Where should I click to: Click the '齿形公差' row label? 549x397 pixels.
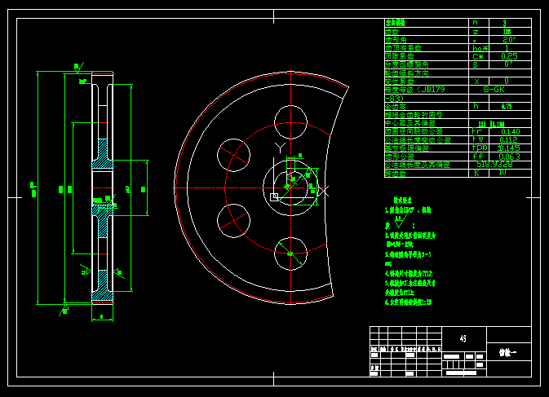(x=400, y=157)
